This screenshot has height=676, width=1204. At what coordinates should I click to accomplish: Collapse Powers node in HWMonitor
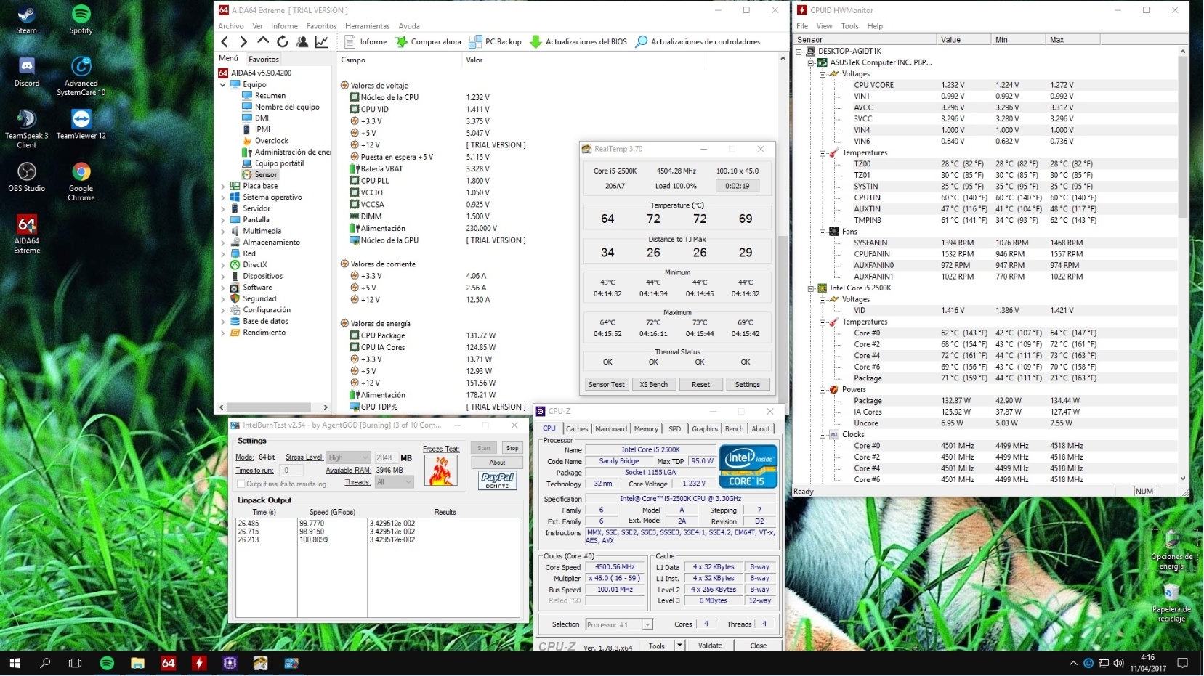click(823, 390)
